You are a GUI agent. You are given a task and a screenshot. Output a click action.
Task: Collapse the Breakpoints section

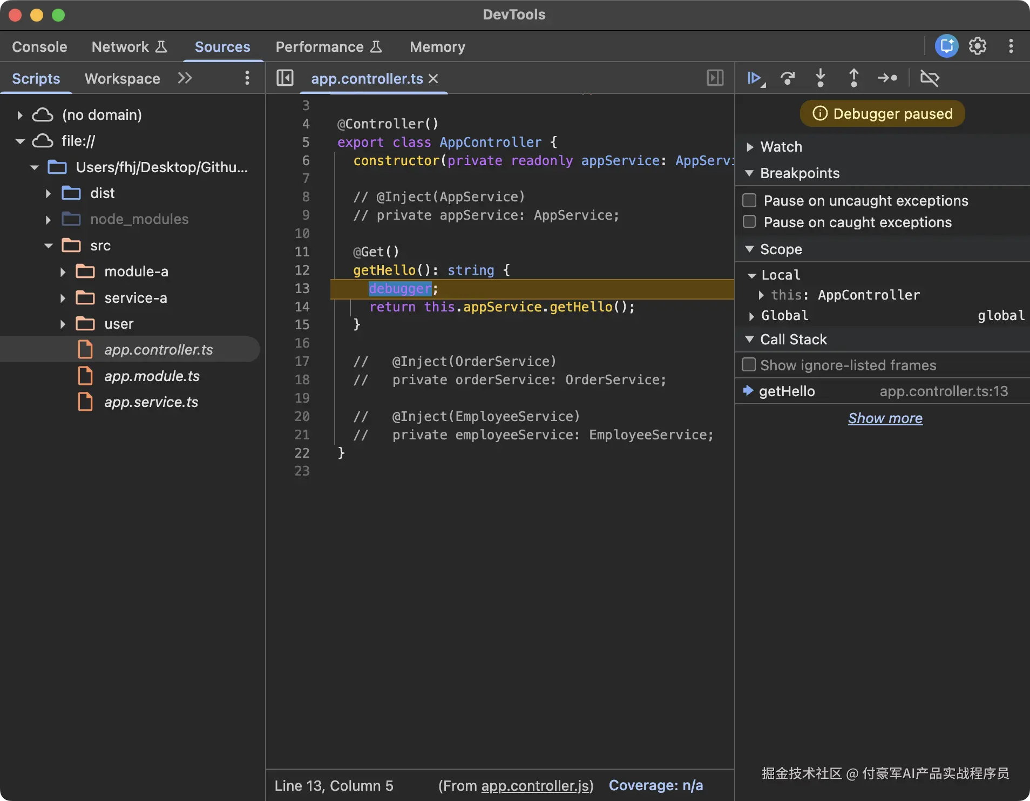[x=749, y=173]
